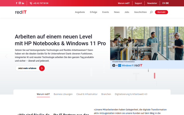Screen dimensions: 184x115
Task: Open the redIT Facebook page icon
Action: tap(17, 3)
